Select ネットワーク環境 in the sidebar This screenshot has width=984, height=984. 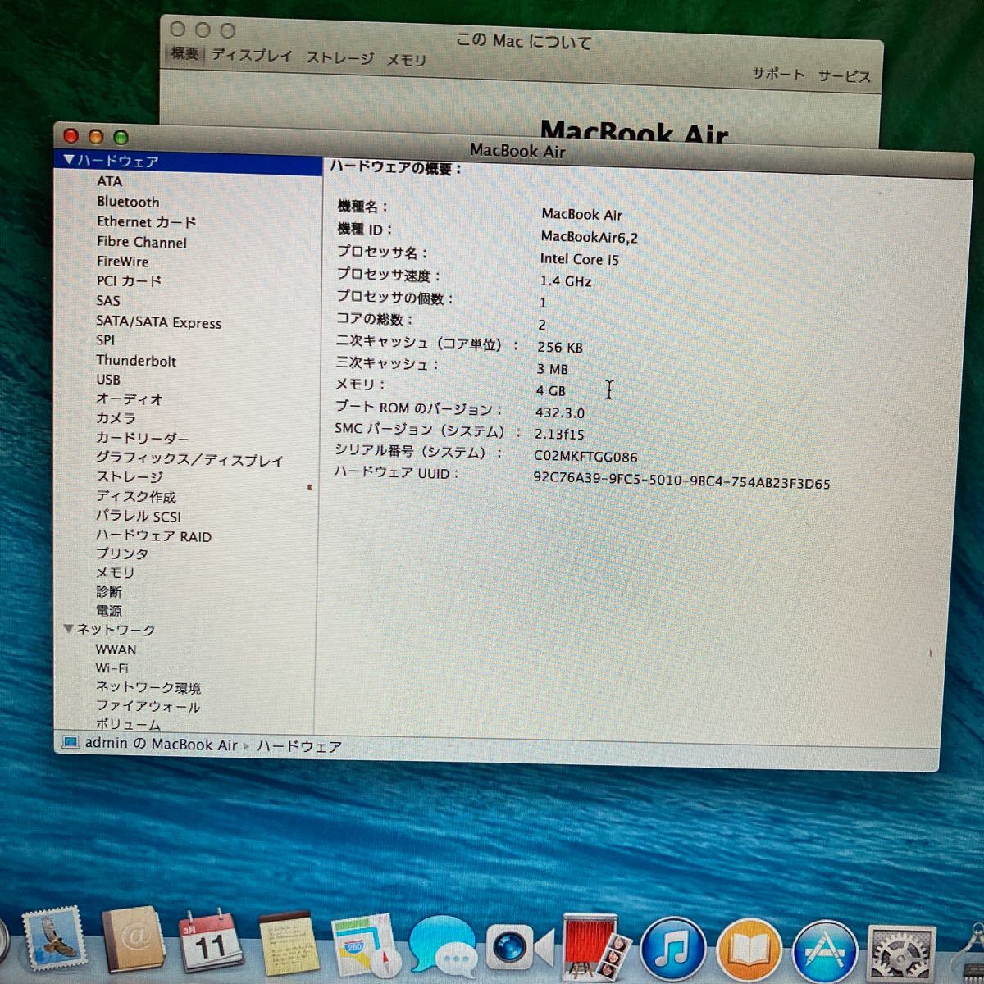pos(148,687)
